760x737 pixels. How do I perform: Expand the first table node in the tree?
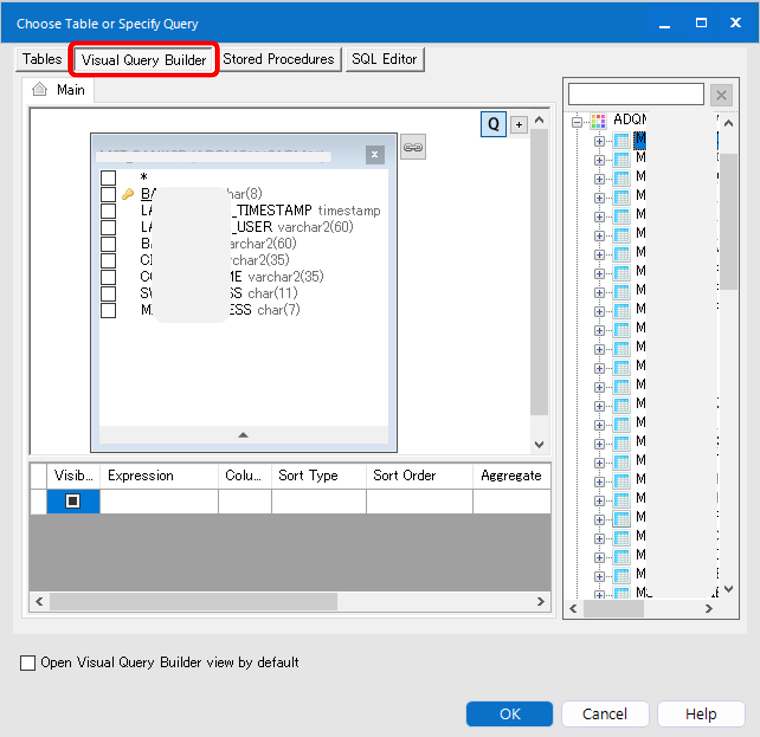pos(599,141)
